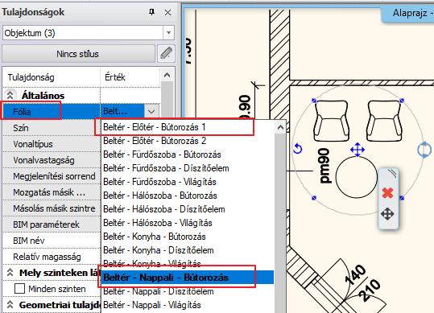
Task: Click the bottom-right blue selection handle
Action: click(x=402, y=198)
